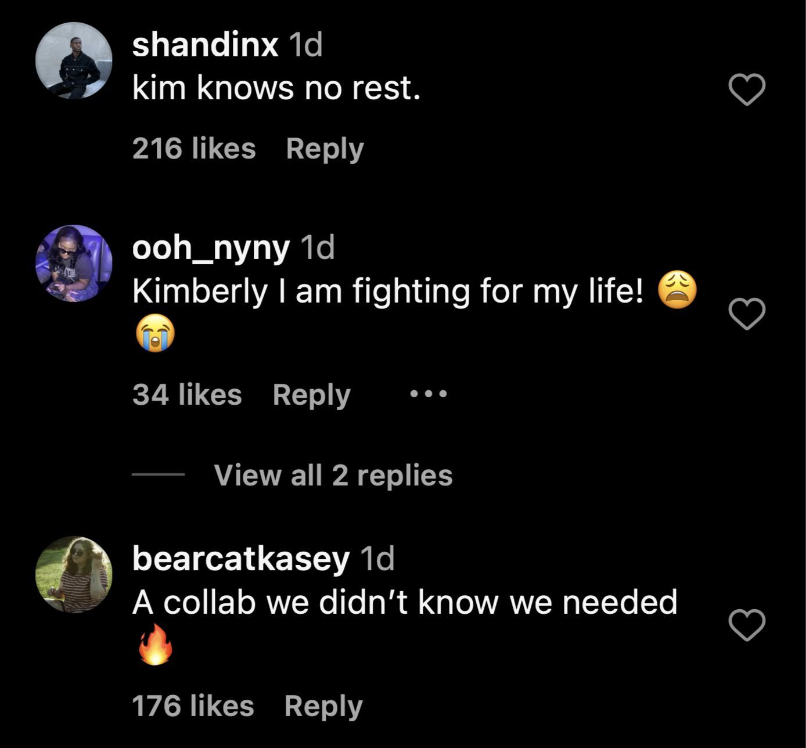This screenshot has height=748, width=806.
Task: Open bearcatkasey's profile picture
Action: tap(74, 574)
